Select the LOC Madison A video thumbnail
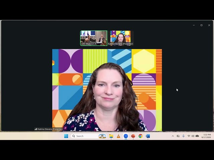 (x=94, y=38)
